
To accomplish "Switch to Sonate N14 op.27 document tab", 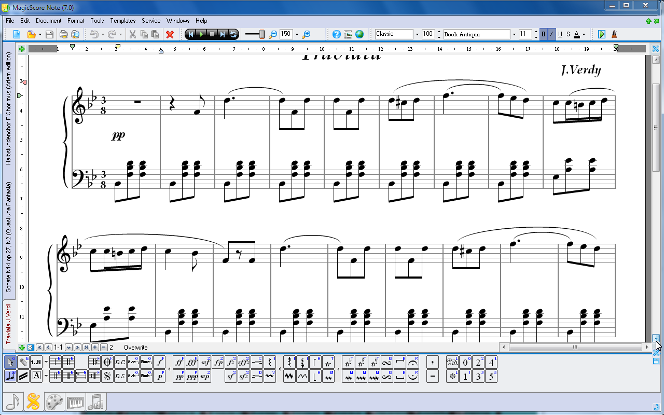I will 8,236.
